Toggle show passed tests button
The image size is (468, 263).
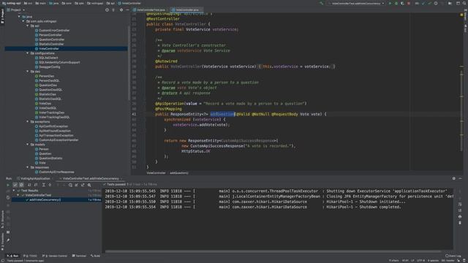[15, 185]
